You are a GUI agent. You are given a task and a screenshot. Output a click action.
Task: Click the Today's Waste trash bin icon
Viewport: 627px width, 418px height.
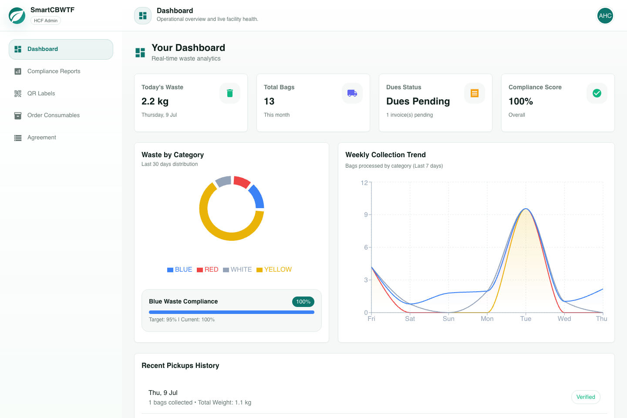click(230, 93)
